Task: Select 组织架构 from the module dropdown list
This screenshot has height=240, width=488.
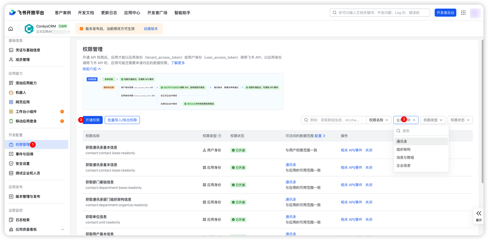Action: (404, 150)
